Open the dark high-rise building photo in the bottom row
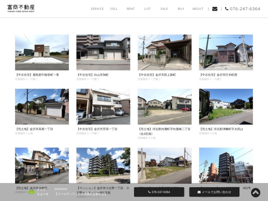This screenshot has width=268, height=201. point(226,165)
